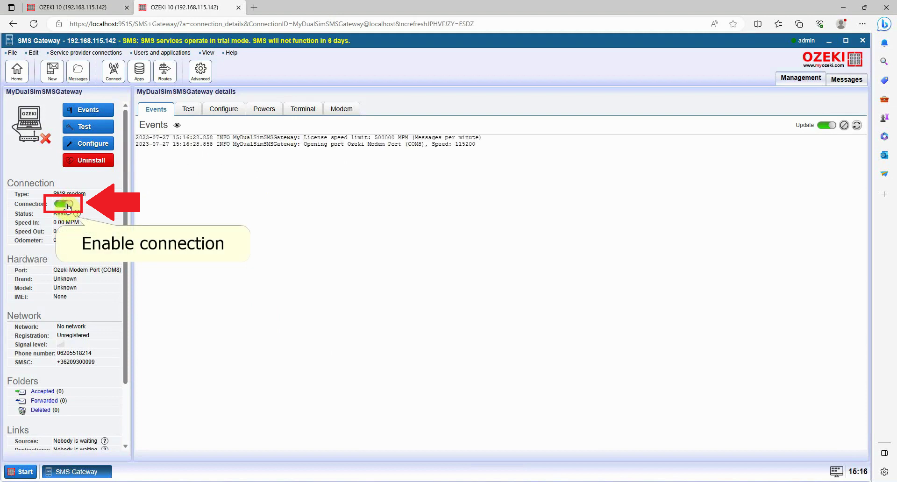The image size is (897, 482).
Task: Click the left panel scrollbar
Action: click(x=125, y=247)
